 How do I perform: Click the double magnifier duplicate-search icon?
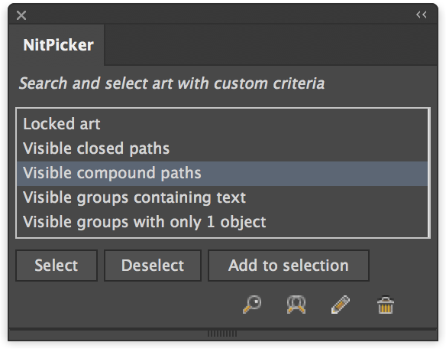(x=296, y=305)
